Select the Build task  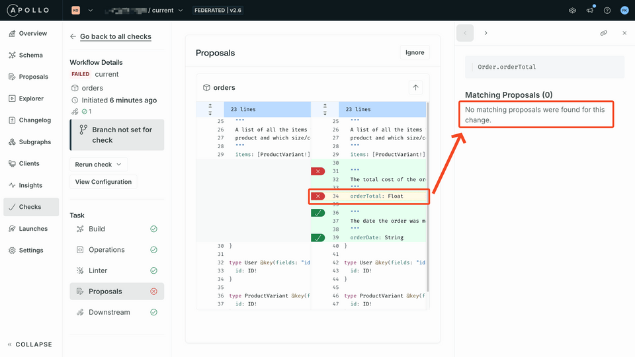click(117, 229)
